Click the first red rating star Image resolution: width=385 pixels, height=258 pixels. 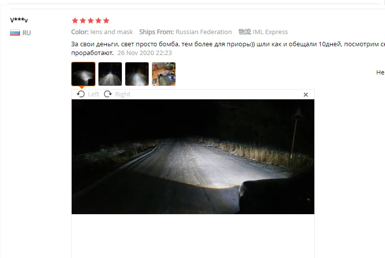click(75, 20)
